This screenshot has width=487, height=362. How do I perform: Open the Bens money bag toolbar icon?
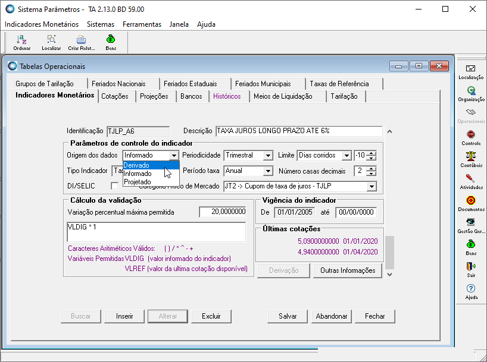coord(111,42)
